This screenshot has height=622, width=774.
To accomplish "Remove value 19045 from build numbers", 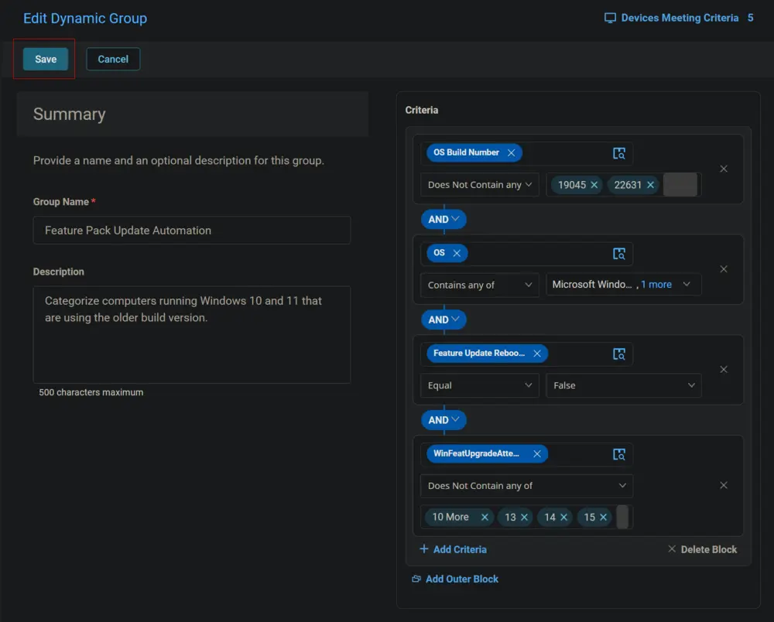I will [594, 185].
